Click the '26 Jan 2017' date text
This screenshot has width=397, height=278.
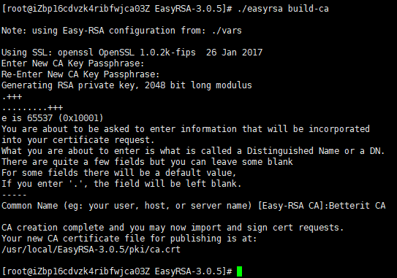coord(234,53)
